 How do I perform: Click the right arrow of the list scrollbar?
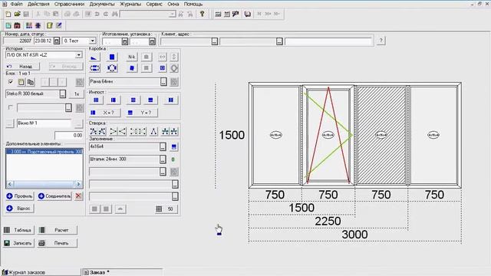[x=78, y=184]
